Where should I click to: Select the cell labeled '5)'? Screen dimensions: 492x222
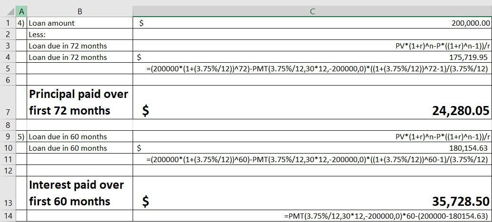coord(21,136)
